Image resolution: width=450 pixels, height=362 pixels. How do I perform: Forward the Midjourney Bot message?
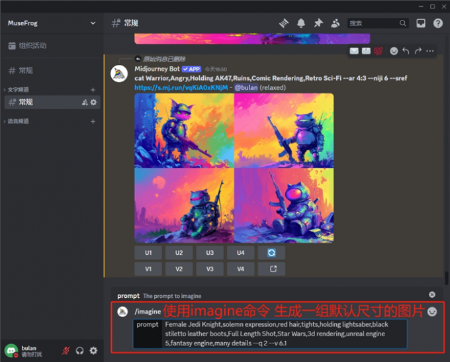tap(418, 51)
